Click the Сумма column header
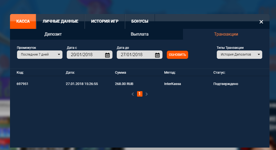The image size is (276, 150). tap(121, 73)
